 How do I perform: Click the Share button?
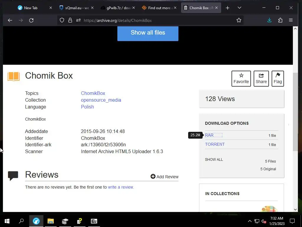click(x=261, y=79)
